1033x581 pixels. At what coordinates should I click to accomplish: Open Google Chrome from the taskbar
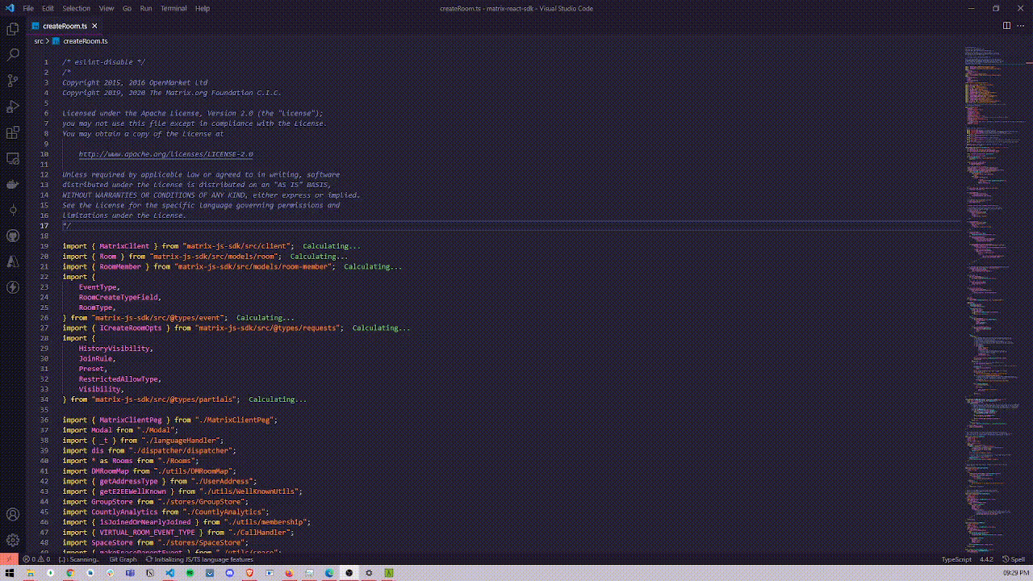pos(69,573)
